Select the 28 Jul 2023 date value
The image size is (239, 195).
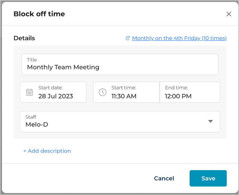pos(56,96)
